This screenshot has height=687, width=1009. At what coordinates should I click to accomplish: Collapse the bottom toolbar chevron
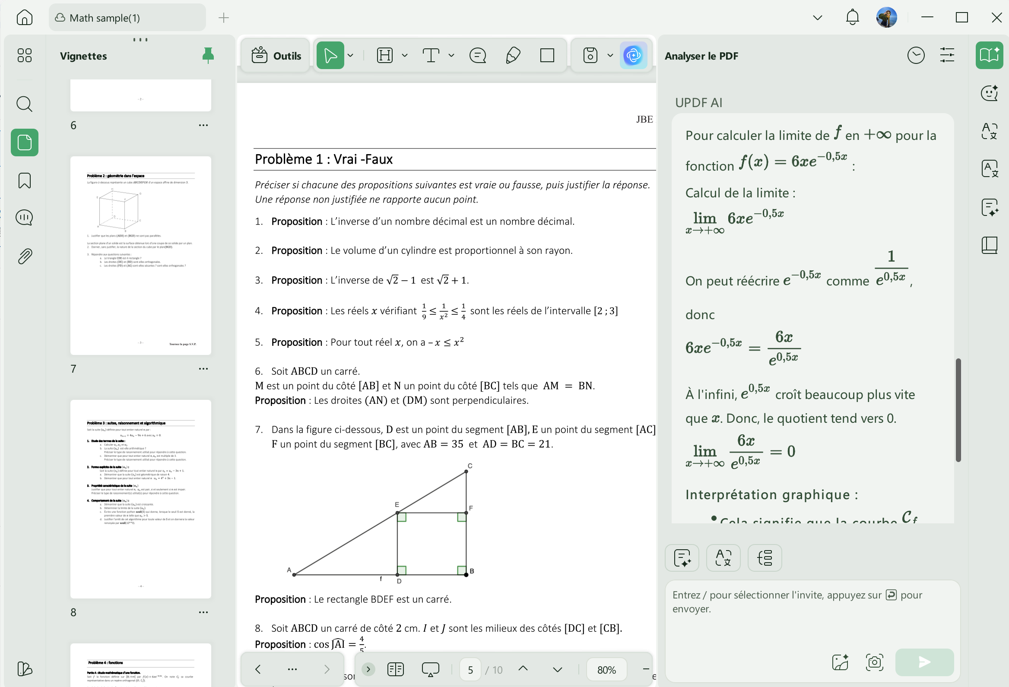[x=368, y=670]
